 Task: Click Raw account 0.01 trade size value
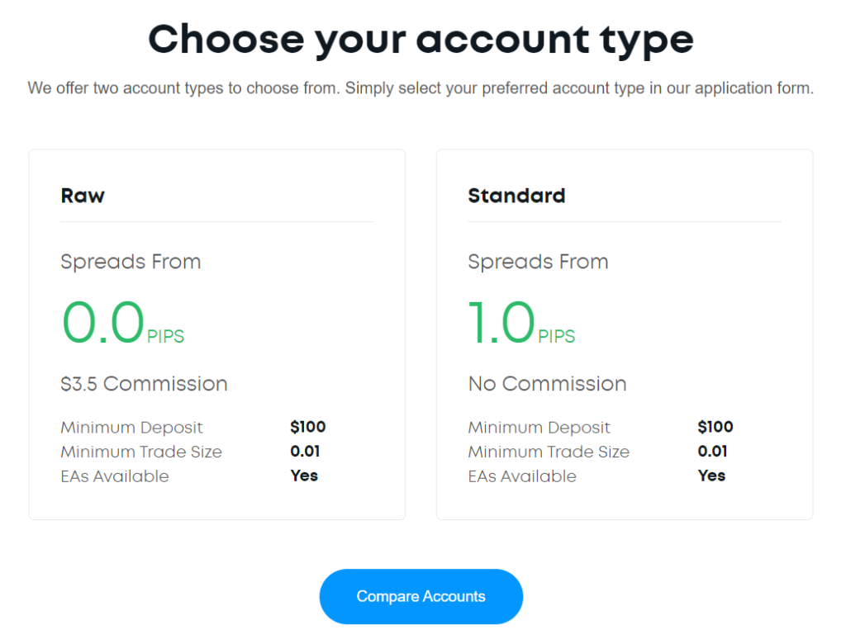(x=305, y=452)
